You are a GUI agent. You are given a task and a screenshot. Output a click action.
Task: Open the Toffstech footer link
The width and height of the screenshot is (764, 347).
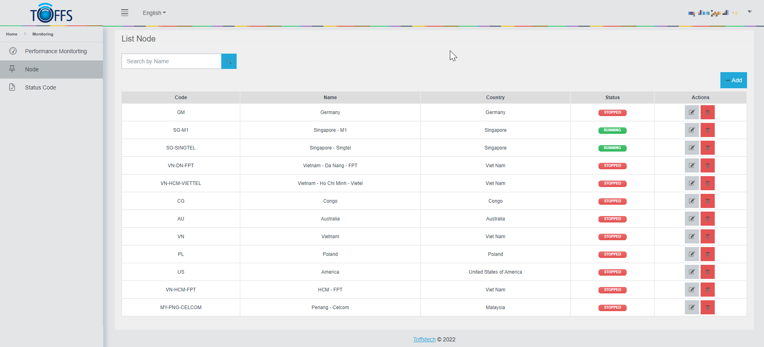pos(424,339)
